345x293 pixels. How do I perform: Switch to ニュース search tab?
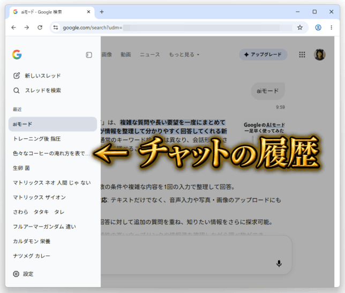150,55
